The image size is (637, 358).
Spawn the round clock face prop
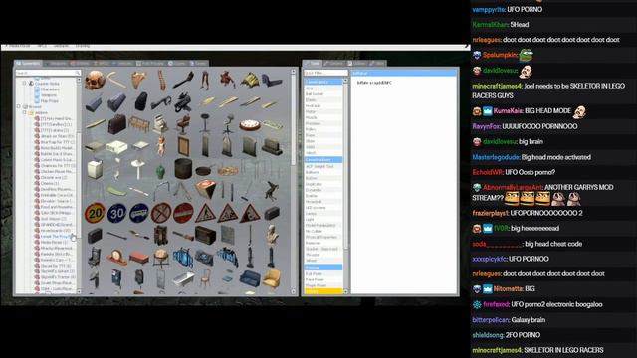pos(250,124)
